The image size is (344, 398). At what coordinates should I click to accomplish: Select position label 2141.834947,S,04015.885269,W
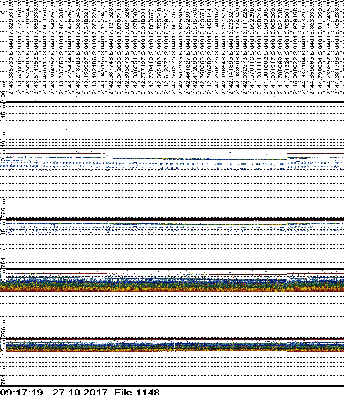tap(273, 47)
